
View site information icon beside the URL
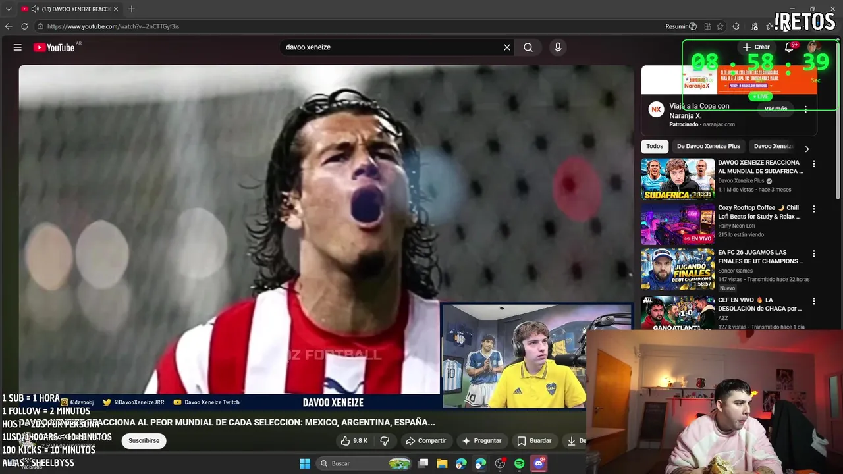[x=40, y=26]
